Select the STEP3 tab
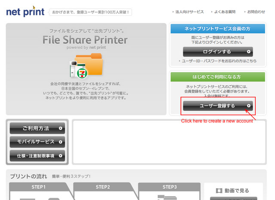275x200 pixels. (x=169, y=187)
